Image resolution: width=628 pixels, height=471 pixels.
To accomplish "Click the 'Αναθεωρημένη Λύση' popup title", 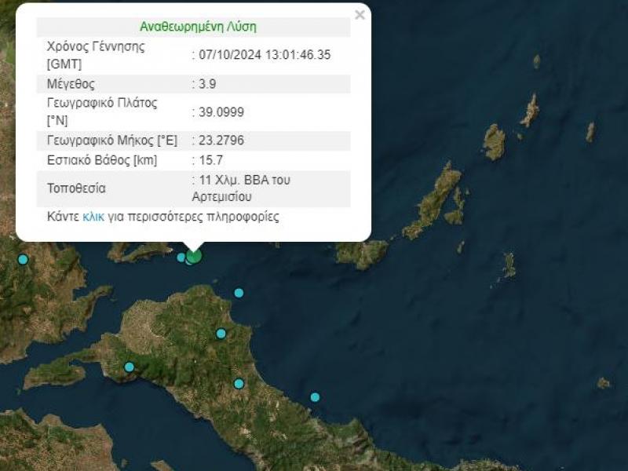I will (198, 27).
